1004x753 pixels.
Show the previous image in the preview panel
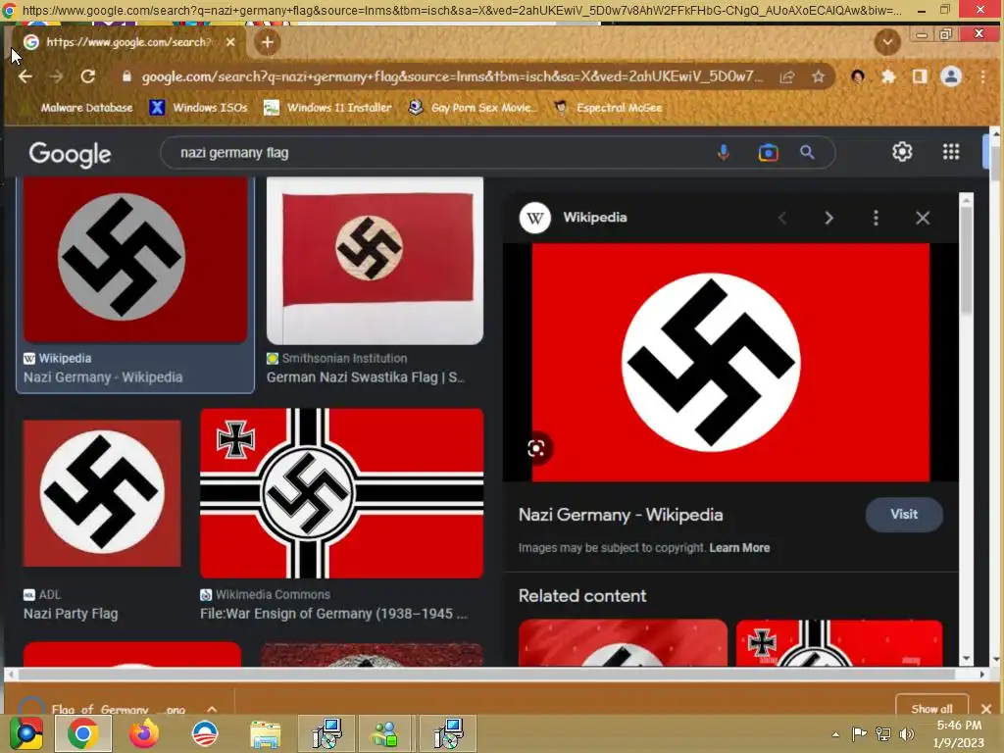[x=782, y=219]
